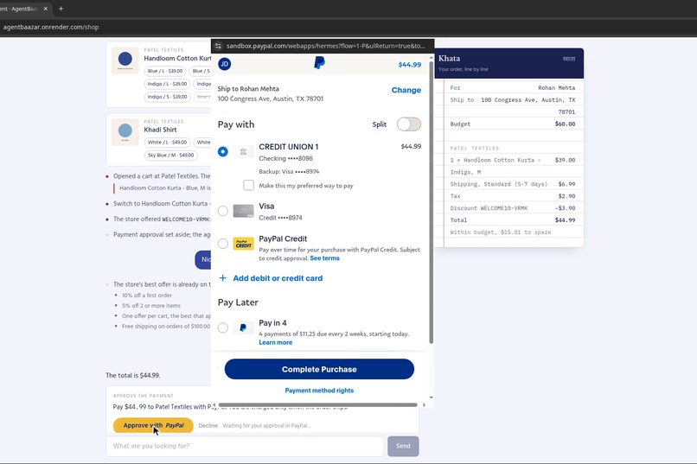Open new browser tab with plus button
697x464 pixels.
61,9
